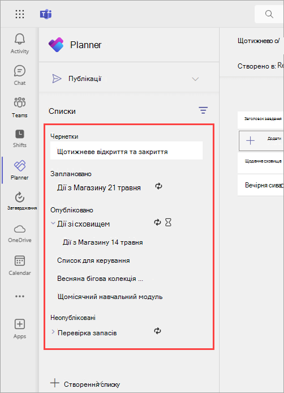This screenshot has width=284, height=393.
Task: Show more apps via ellipsis in sidebar
Action: [20, 296]
